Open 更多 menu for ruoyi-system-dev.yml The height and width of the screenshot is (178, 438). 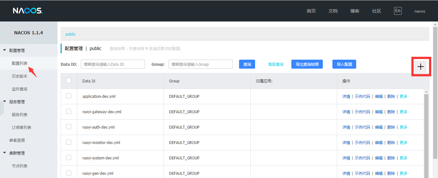(x=404, y=158)
